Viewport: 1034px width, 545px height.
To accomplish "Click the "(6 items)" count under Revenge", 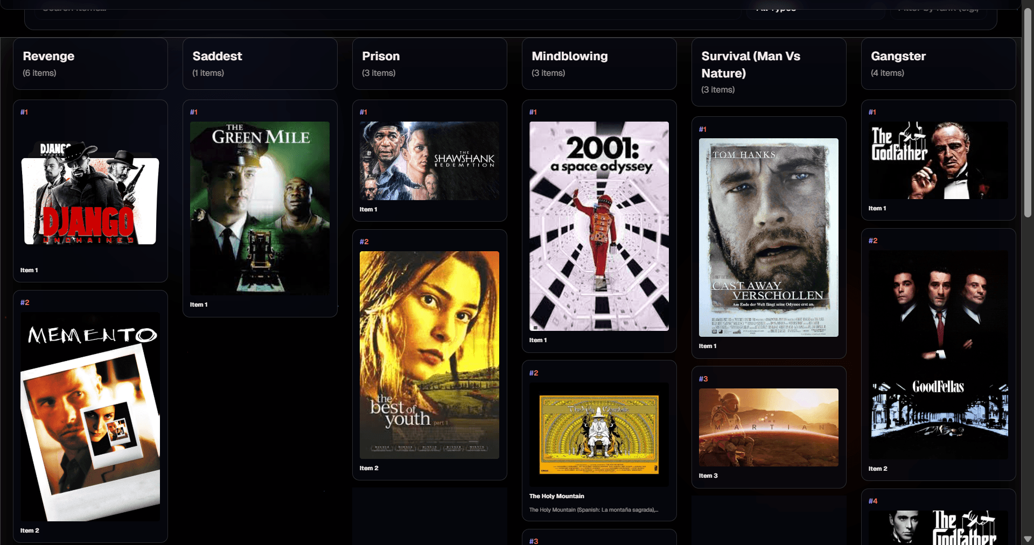I will pos(39,73).
